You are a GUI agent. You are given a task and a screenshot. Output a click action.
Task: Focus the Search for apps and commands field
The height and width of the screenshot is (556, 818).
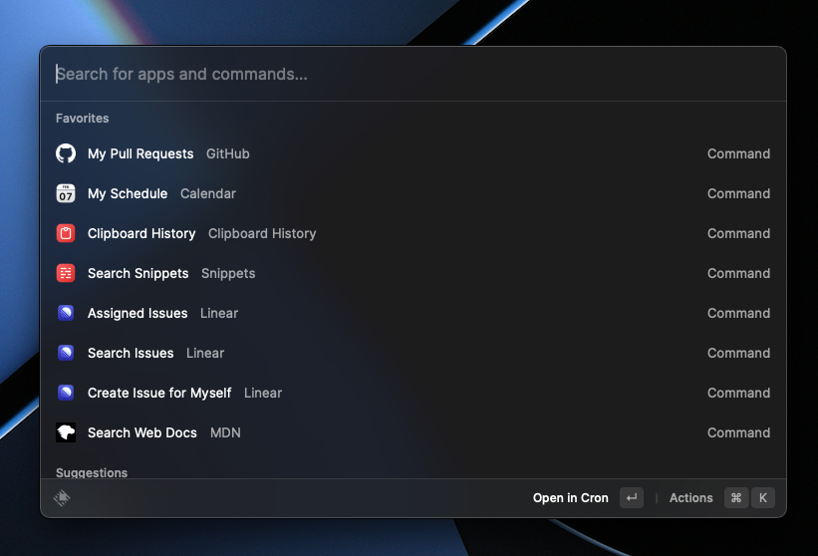click(x=399, y=74)
